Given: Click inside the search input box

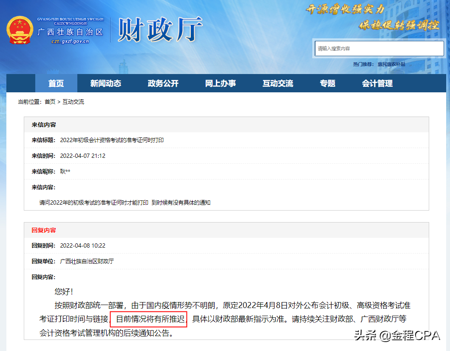Looking at the screenshot, I should click(379, 48).
